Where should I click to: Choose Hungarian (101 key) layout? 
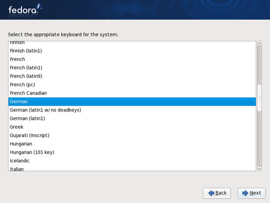click(132, 152)
